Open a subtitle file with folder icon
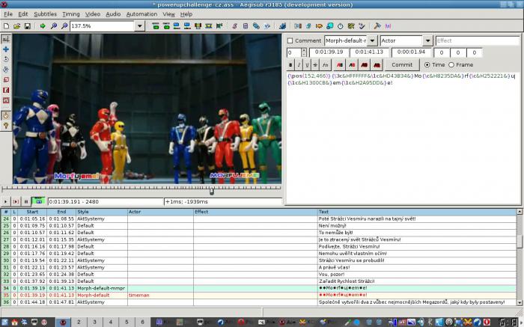The image size is (524, 327). click(16, 26)
